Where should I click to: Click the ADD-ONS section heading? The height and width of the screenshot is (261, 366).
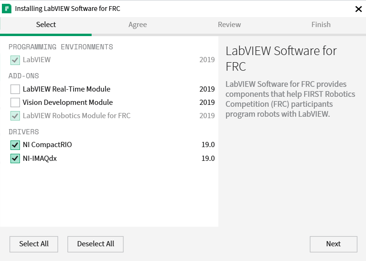coord(24,76)
